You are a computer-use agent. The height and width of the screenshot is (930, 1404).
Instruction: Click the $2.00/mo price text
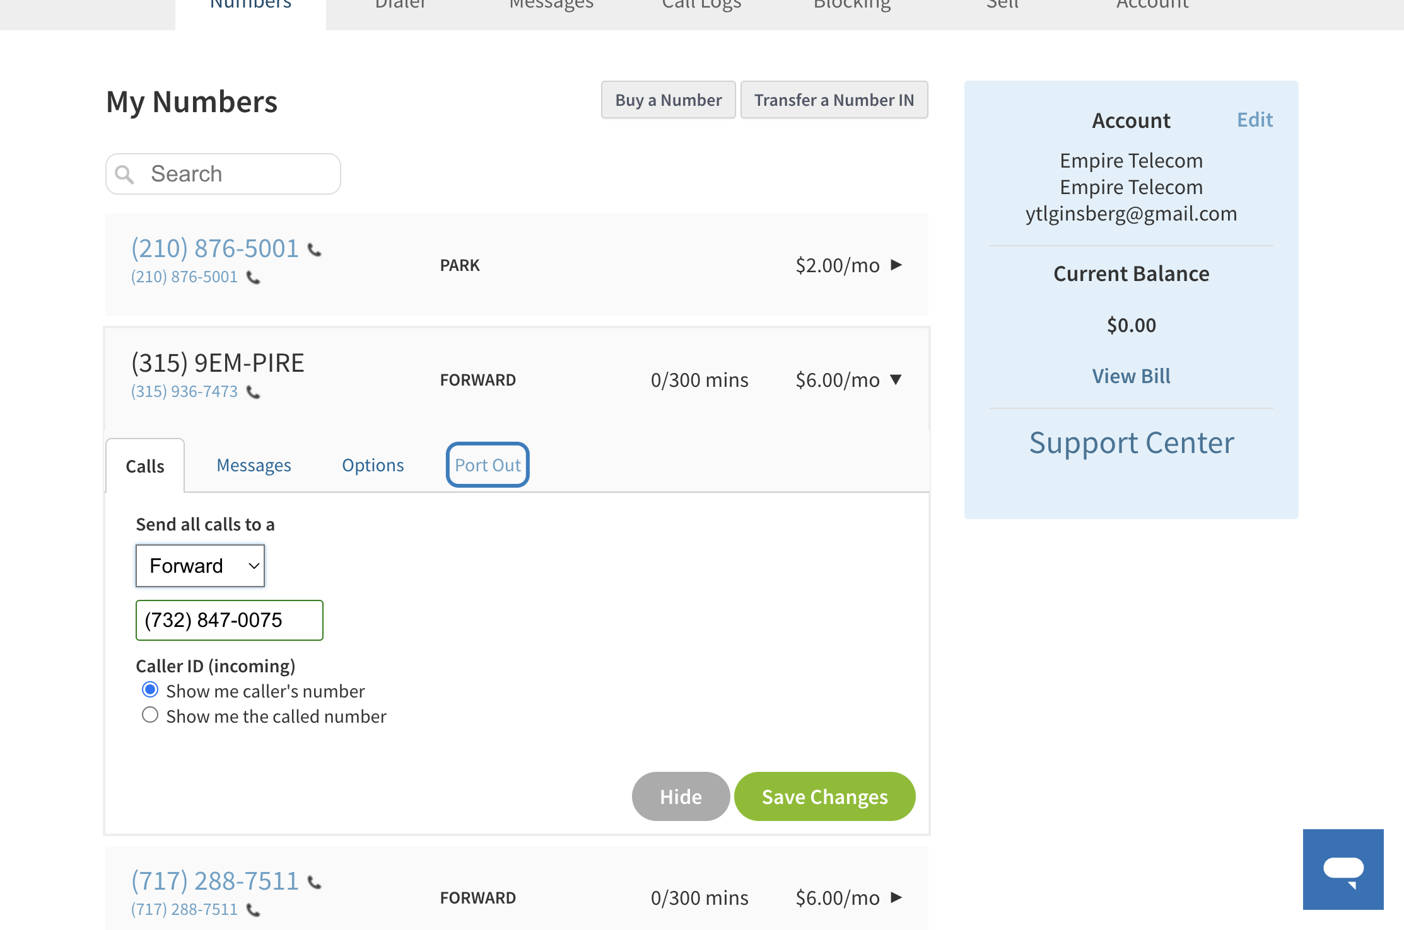coord(838,265)
